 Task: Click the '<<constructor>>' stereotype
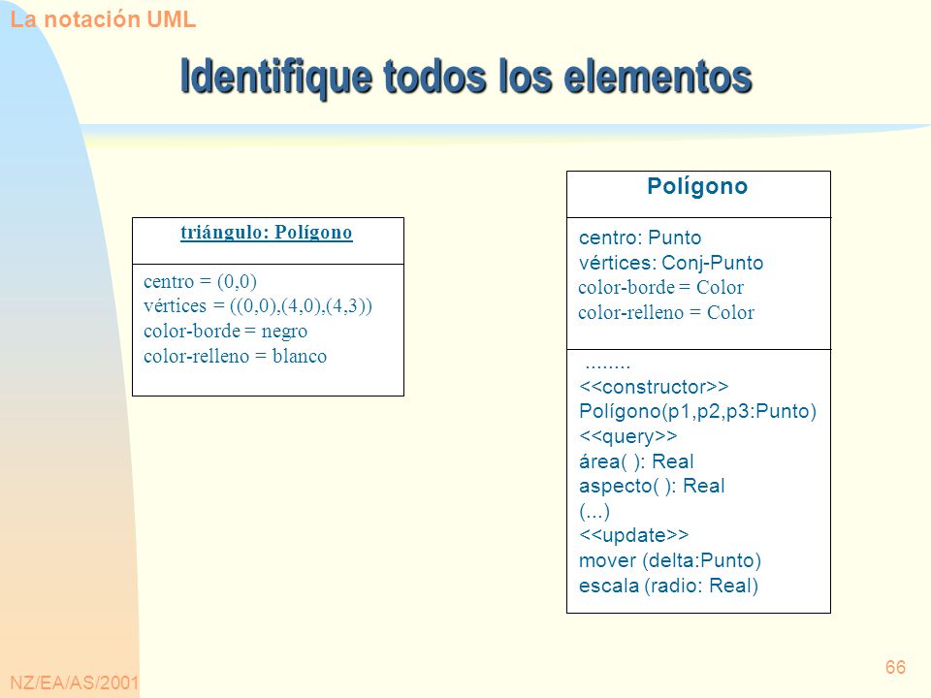pyautogui.click(x=654, y=387)
